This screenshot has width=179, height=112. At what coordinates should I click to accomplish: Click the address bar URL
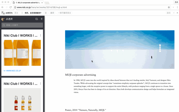(x=42, y=7)
